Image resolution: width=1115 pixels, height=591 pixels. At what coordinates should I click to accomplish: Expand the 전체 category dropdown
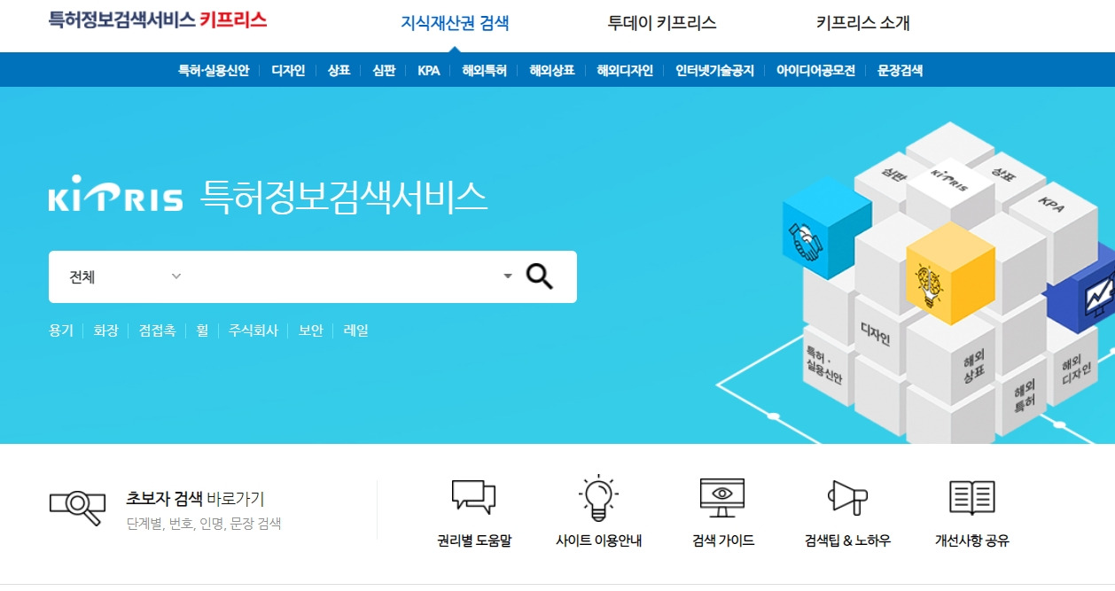pos(125,276)
